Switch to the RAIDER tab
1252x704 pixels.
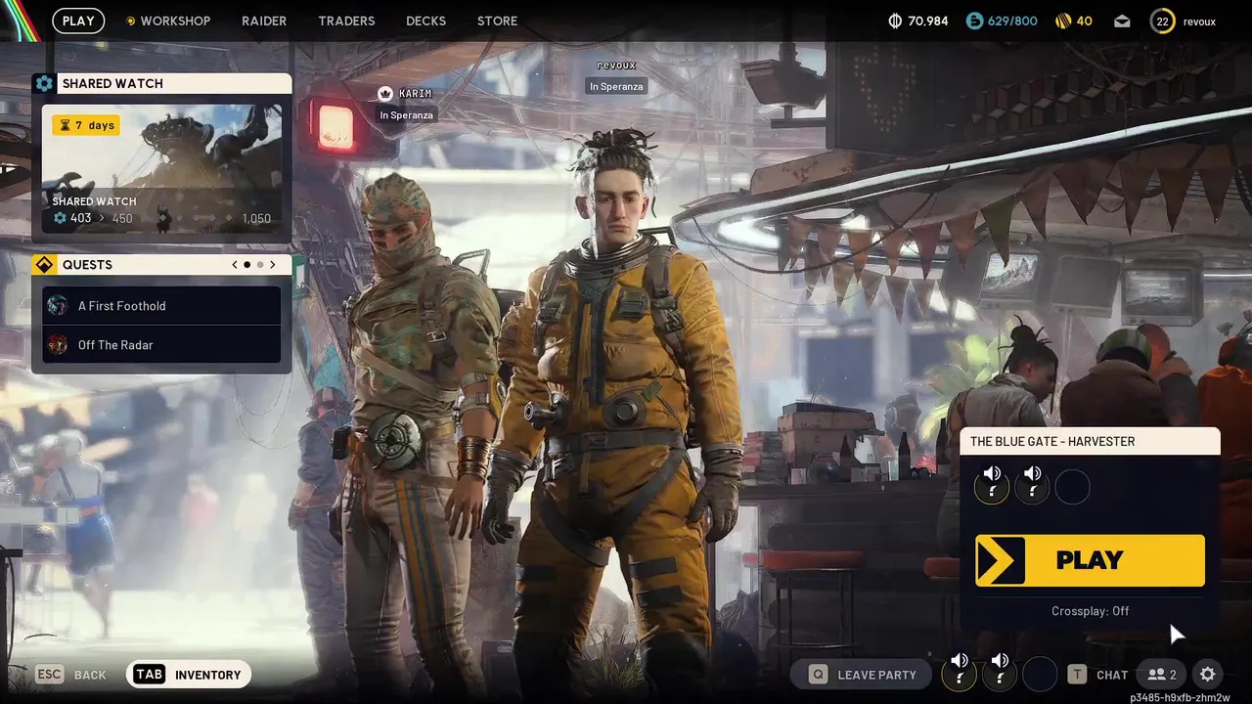tap(264, 21)
